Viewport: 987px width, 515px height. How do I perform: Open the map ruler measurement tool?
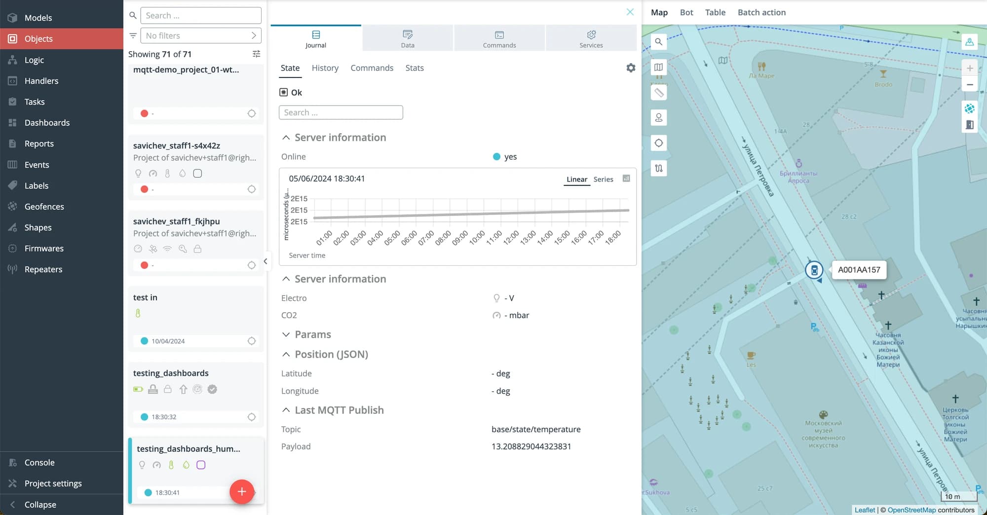point(659,93)
